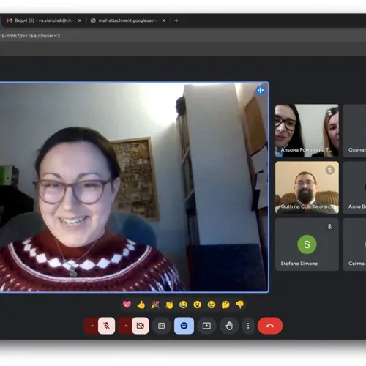Leave the call with red button
The height and width of the screenshot is (366, 366).
tap(270, 326)
